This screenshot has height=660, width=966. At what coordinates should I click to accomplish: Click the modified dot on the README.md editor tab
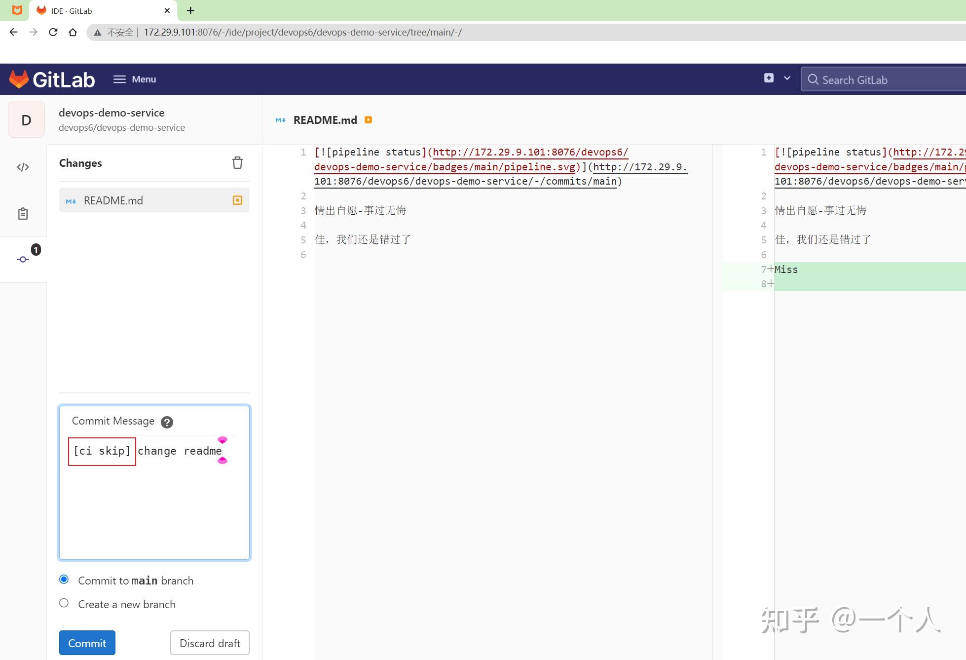(368, 119)
